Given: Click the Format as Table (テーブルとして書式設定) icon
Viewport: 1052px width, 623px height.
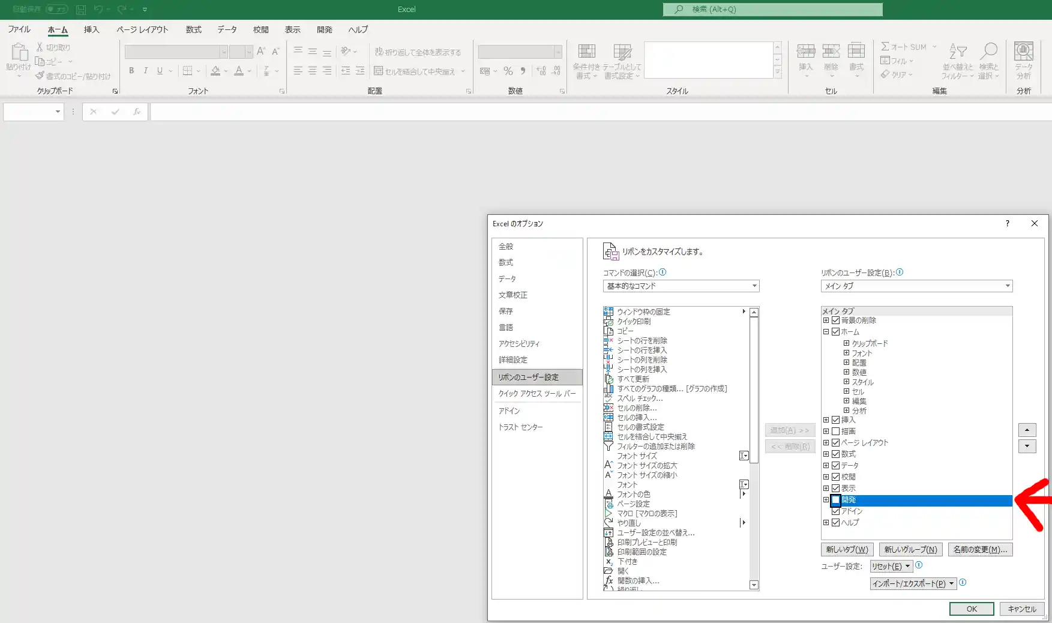Looking at the screenshot, I should [622, 51].
